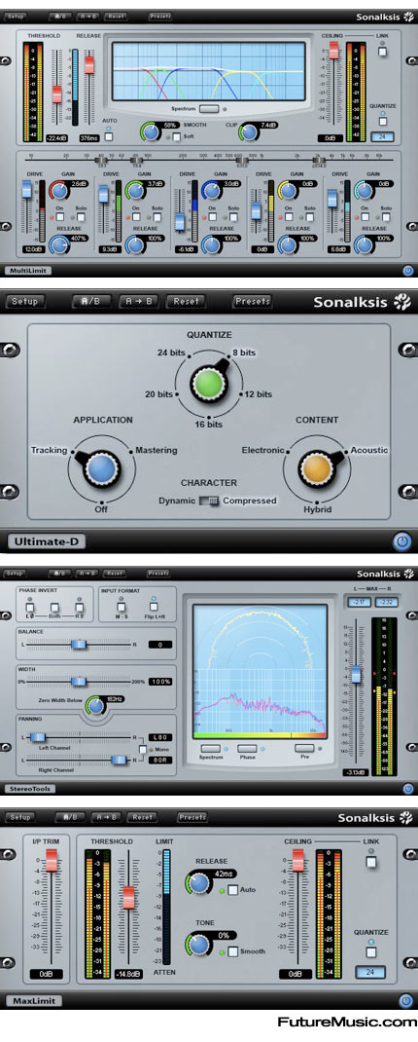Toggle the On checkbox for the red band
Image resolution: width=418 pixels, height=1042 pixels.
coord(59,216)
